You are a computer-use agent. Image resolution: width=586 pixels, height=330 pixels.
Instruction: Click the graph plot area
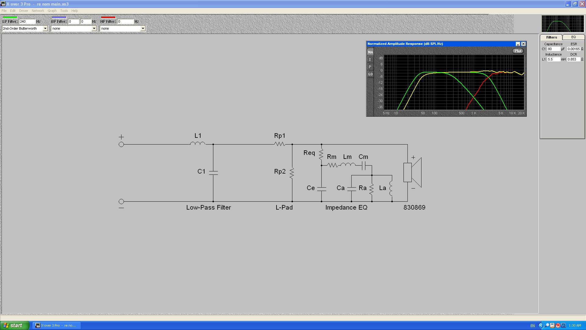click(x=454, y=82)
